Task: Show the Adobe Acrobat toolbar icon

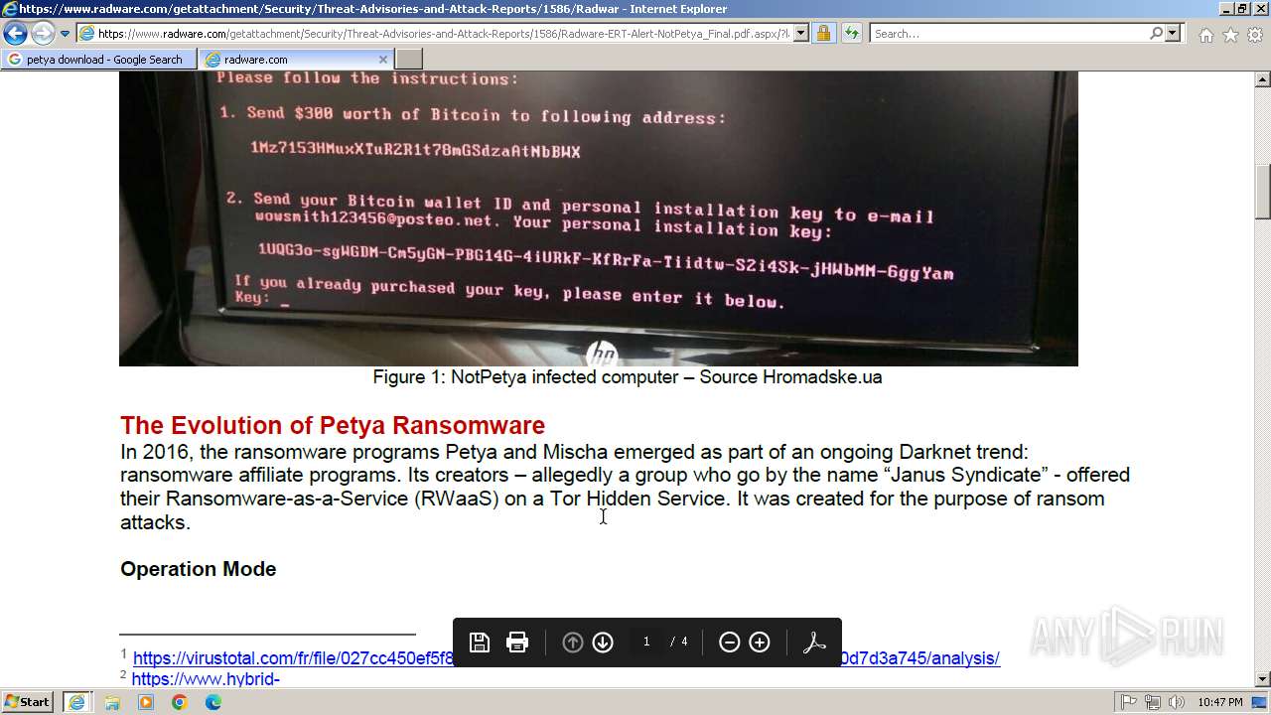Action: click(814, 643)
